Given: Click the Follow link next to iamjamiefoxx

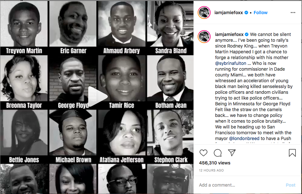Looking at the screenshot, I should click(x=260, y=13).
